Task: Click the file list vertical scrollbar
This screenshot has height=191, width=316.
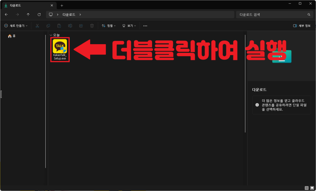Action: [245, 84]
